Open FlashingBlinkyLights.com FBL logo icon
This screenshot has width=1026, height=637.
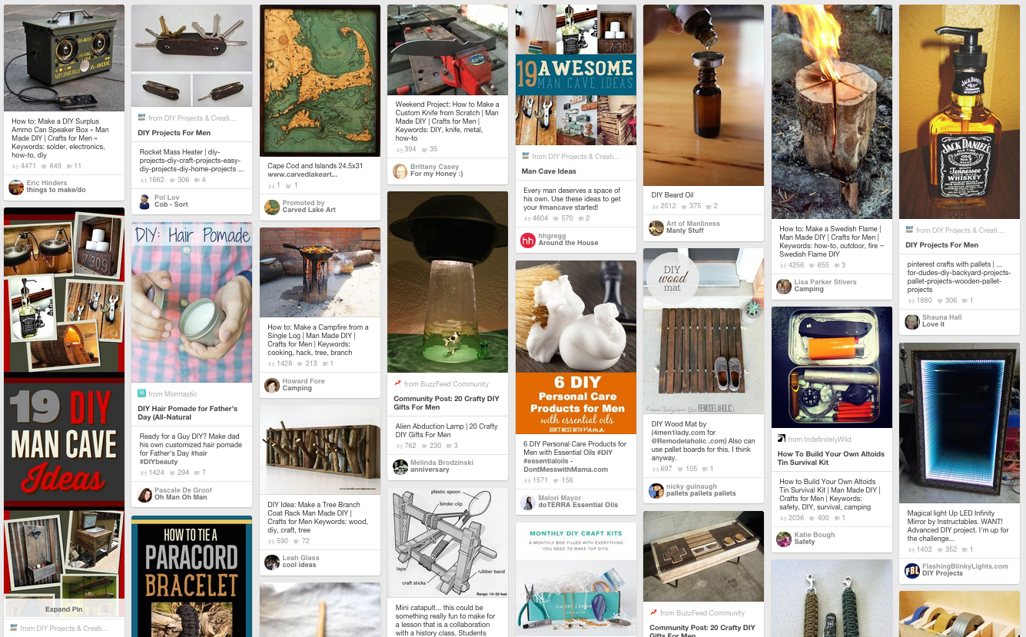[912, 570]
